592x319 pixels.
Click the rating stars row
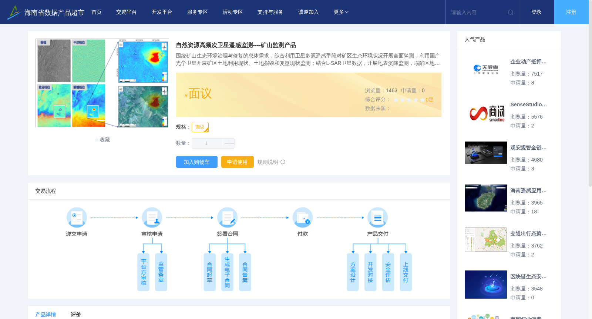[409, 100]
